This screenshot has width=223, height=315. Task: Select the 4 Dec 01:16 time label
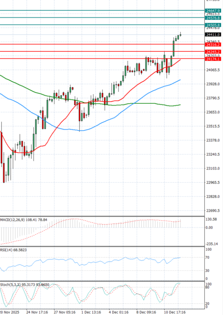click(119, 312)
